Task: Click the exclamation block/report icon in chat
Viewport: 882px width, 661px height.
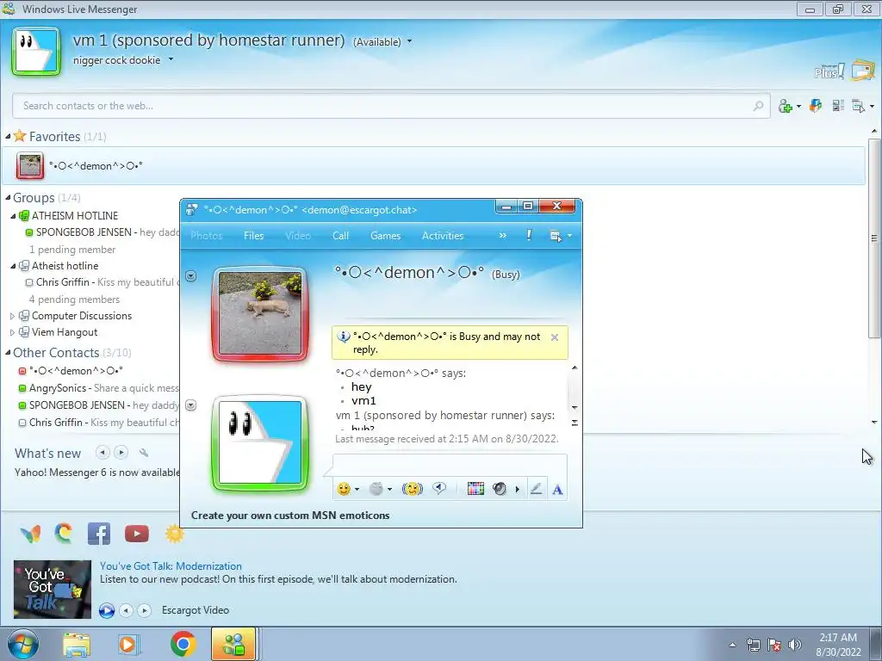Action: pyautogui.click(x=529, y=236)
